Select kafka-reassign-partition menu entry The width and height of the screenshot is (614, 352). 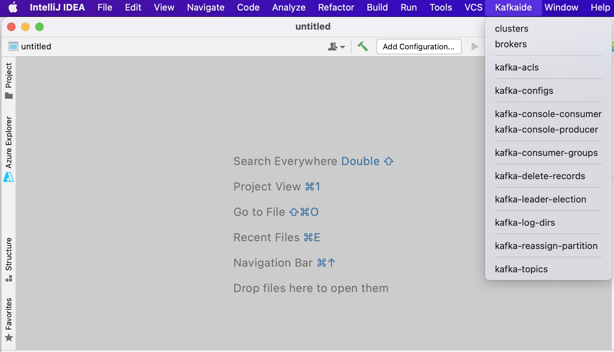click(548, 246)
